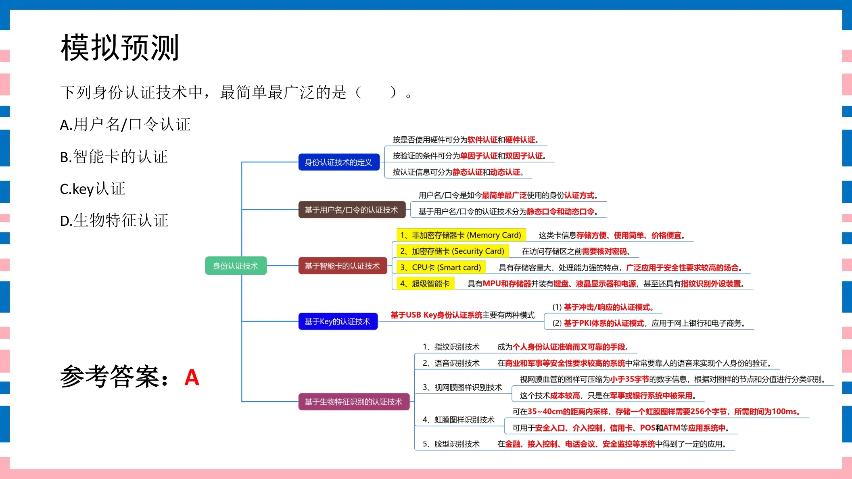Select the blue node 身份认证技术的定义
This screenshot has height=479, width=852.
point(339,162)
